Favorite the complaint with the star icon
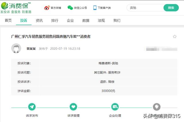The width and height of the screenshot is (184, 122). [x=175, y=37]
